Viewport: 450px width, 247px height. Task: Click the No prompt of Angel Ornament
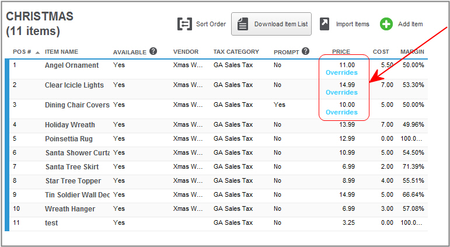pos(277,65)
